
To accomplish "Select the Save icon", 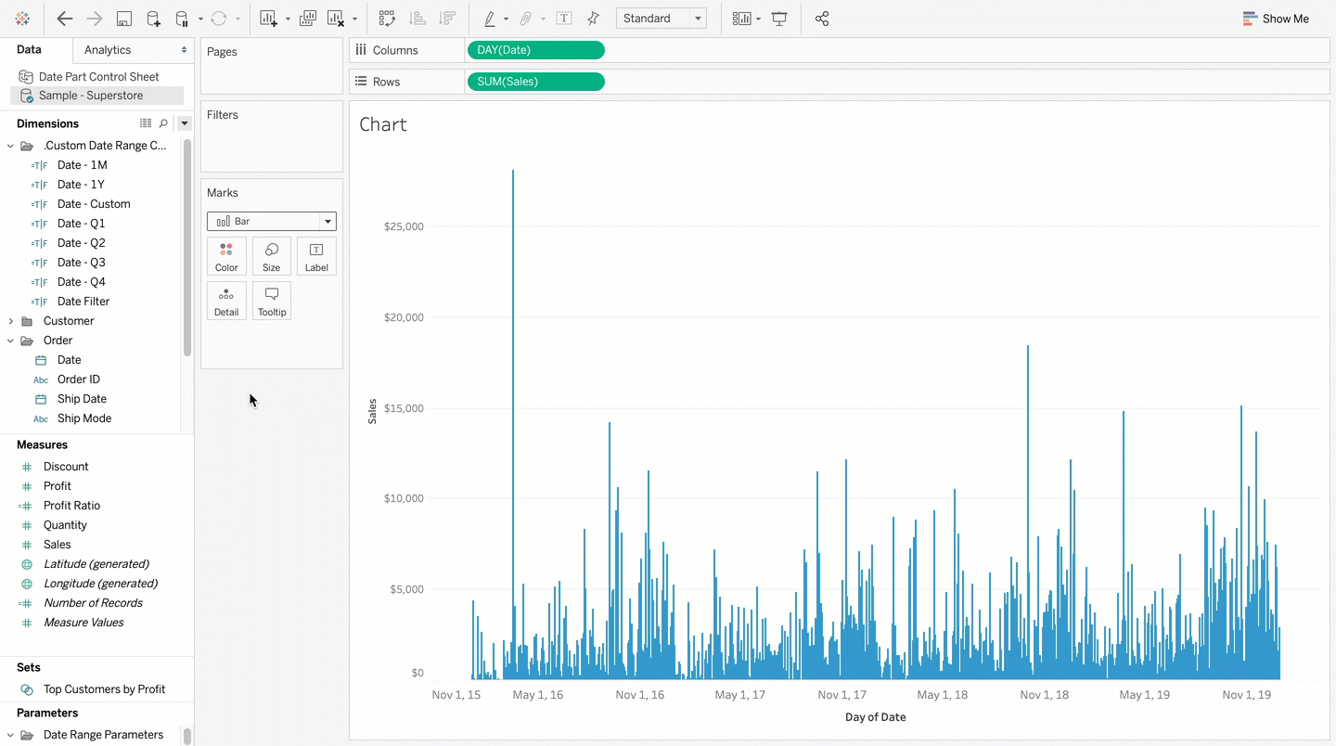I will pos(123,18).
